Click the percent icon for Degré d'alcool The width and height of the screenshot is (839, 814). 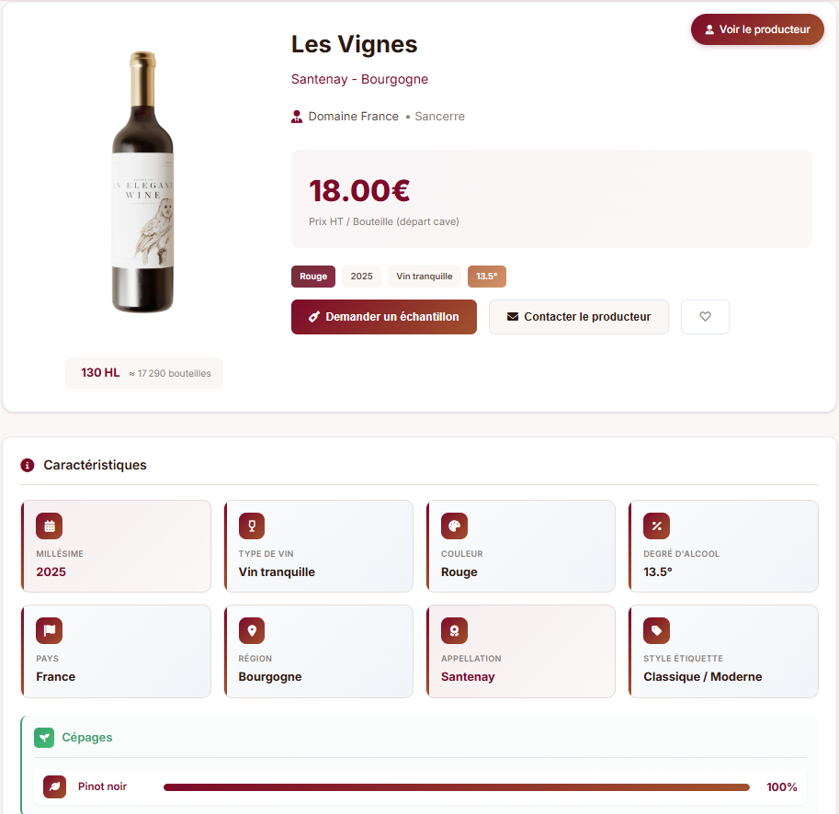point(656,526)
